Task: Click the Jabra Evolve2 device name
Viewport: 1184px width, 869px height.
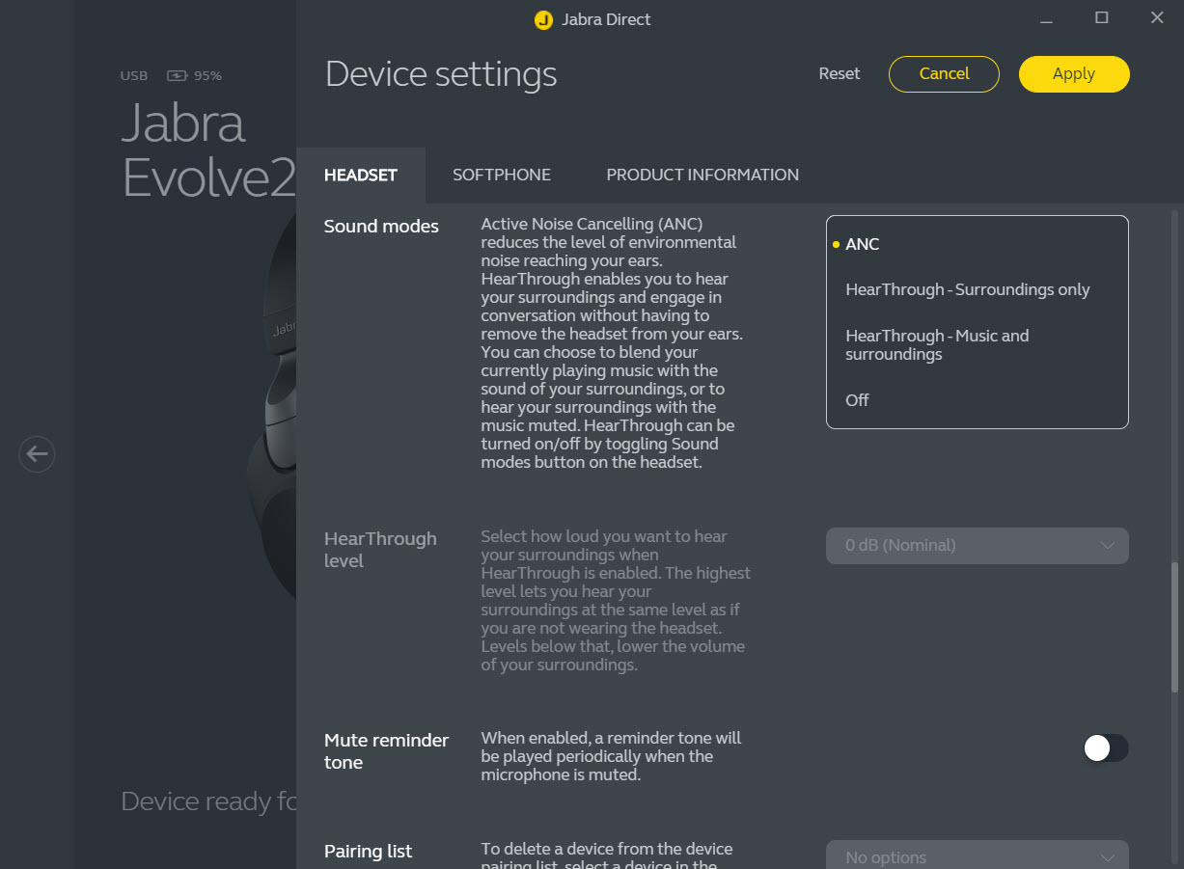Action: pos(209,150)
